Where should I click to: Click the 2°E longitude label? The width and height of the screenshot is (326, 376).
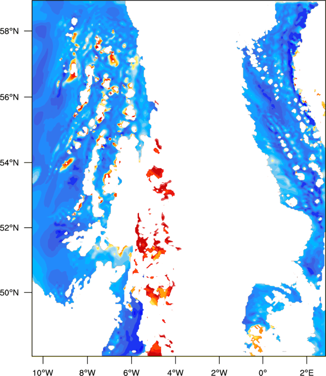click(306, 372)
